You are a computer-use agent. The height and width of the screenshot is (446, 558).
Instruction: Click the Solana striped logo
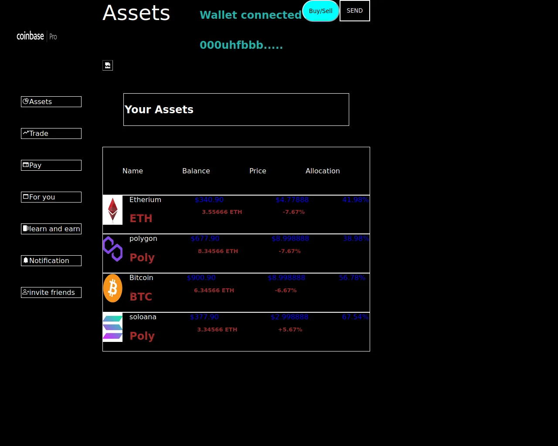click(112, 327)
